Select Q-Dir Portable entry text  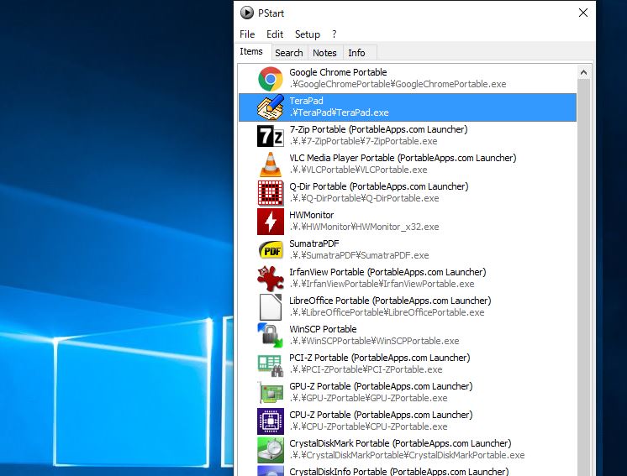tap(379, 186)
